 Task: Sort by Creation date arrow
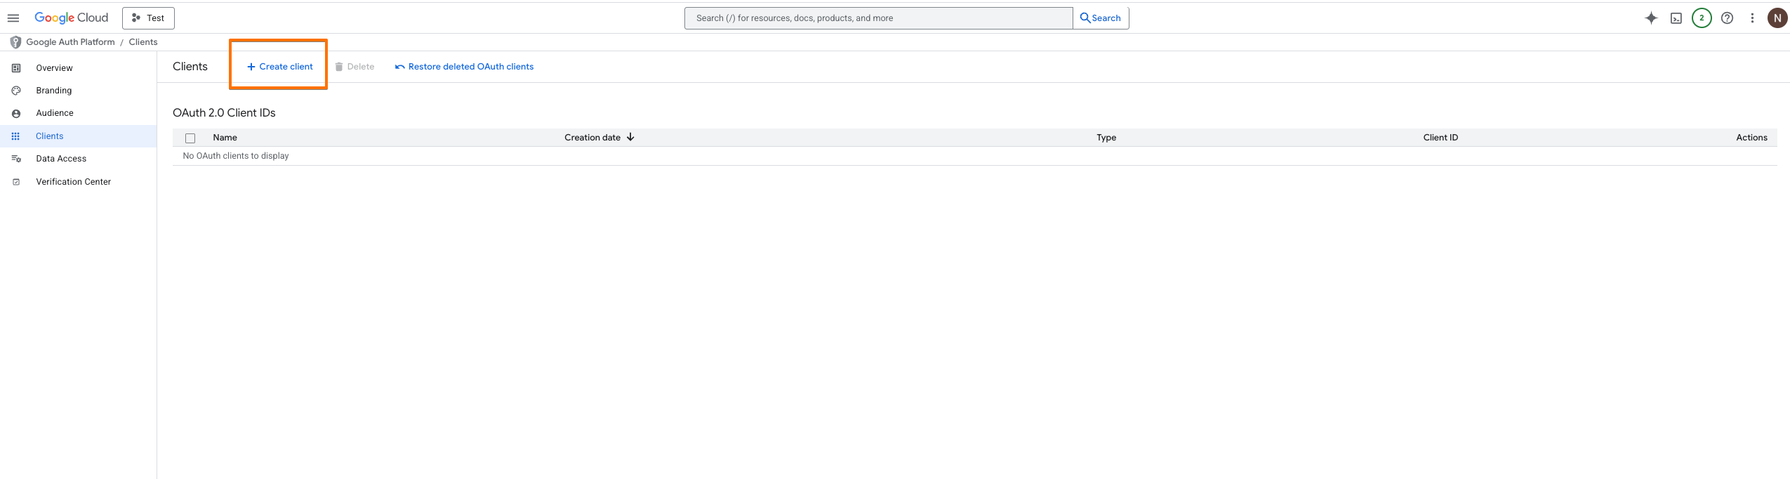click(630, 138)
